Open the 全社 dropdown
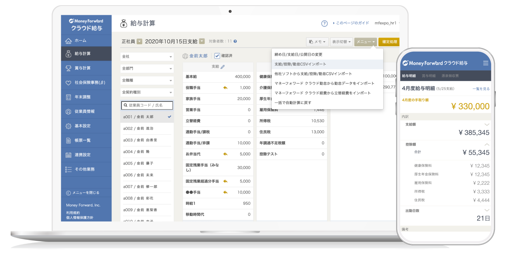Viewport: 511px width, 260px height. point(147,57)
